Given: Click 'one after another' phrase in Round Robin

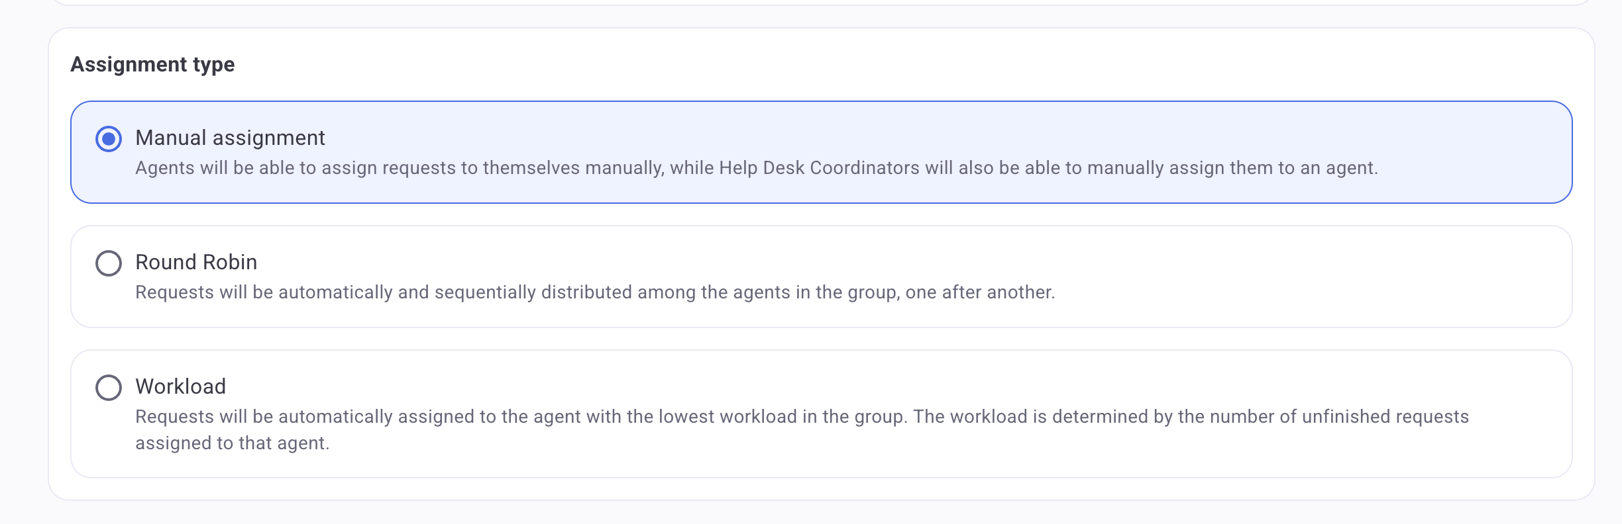Looking at the screenshot, I should [x=979, y=292].
